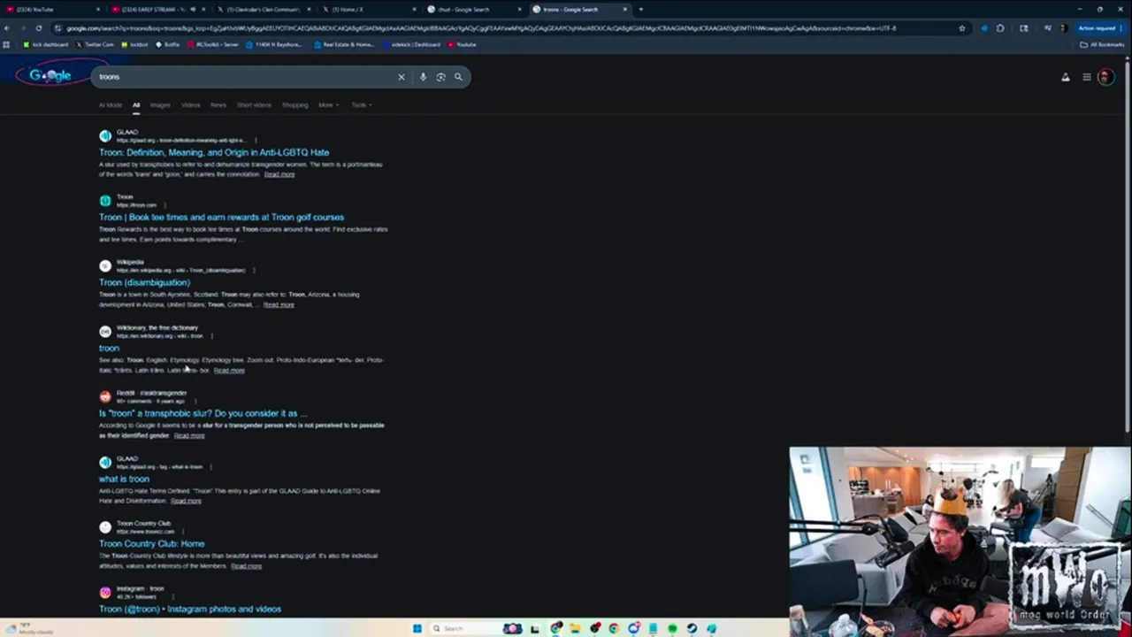Clear the search box with the X
1132x637 pixels.
(x=401, y=77)
